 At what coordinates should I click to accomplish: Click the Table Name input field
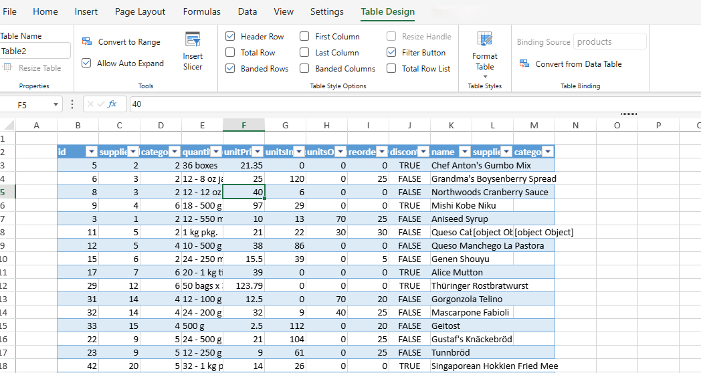click(35, 51)
